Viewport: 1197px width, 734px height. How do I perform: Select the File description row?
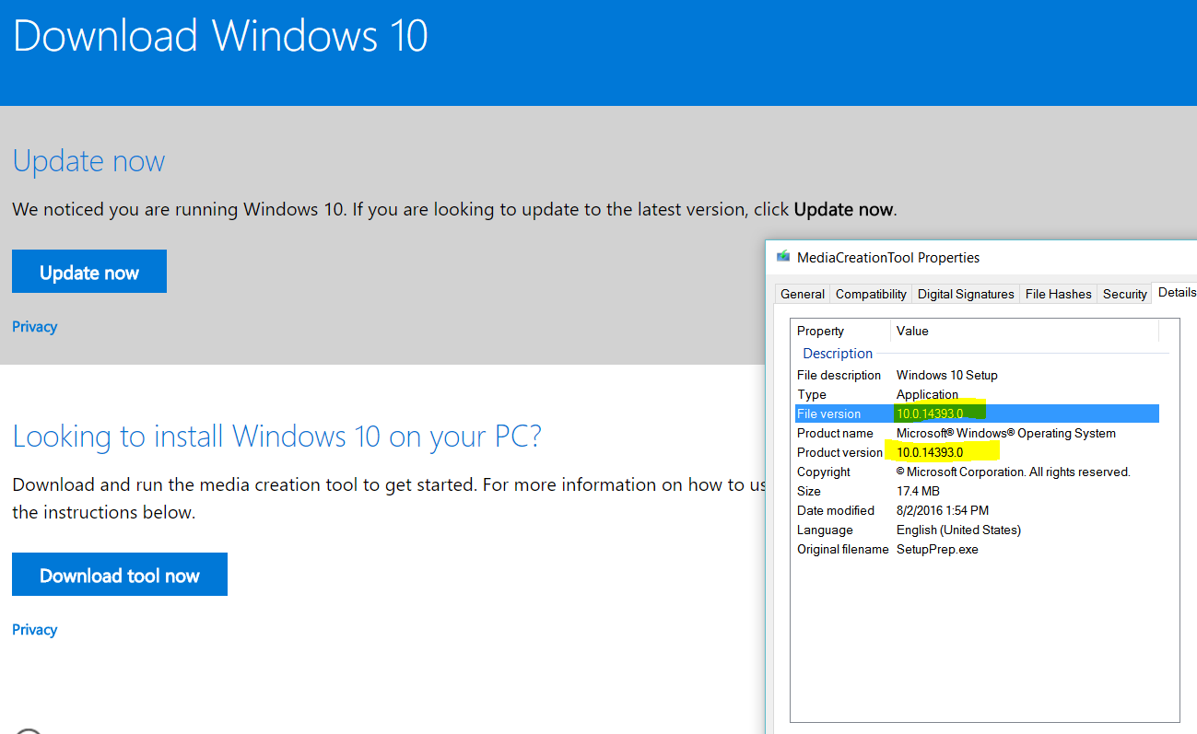(977, 375)
